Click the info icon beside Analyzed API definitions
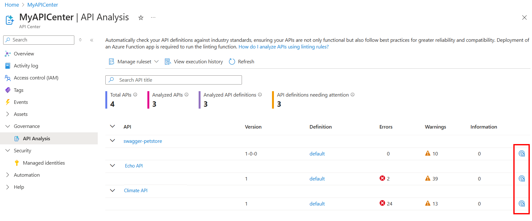This screenshot has height=221, width=532. click(x=260, y=95)
